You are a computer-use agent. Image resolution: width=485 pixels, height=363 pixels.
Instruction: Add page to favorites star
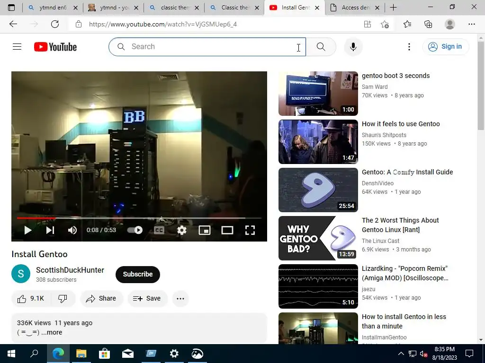385,24
